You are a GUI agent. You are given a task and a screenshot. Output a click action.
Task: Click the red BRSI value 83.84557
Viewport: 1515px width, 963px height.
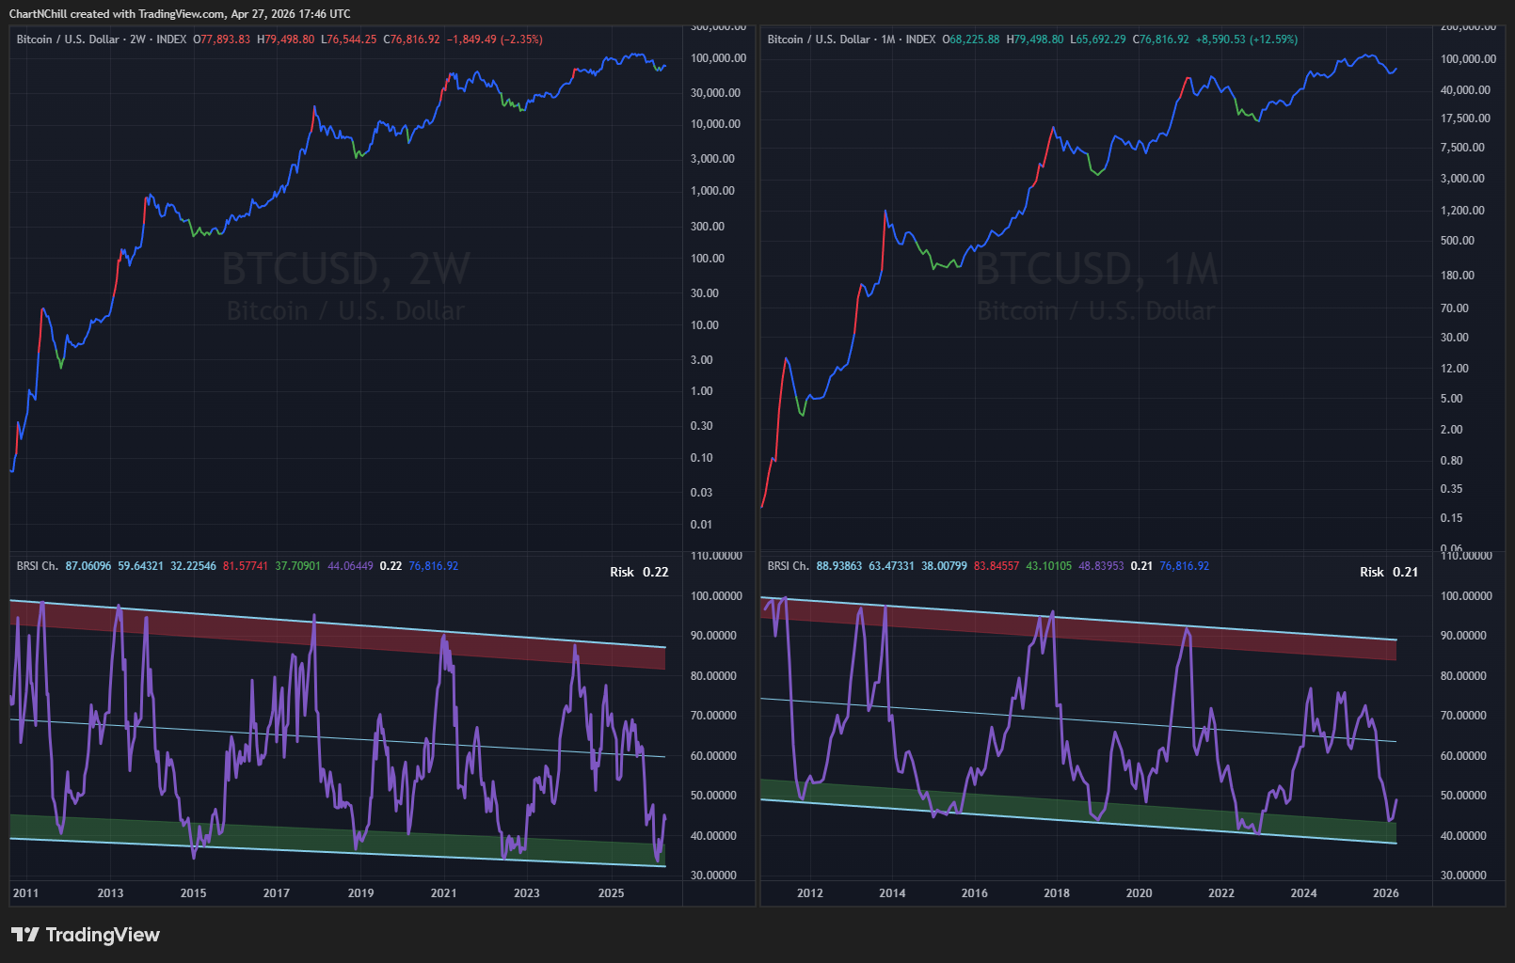point(997,566)
